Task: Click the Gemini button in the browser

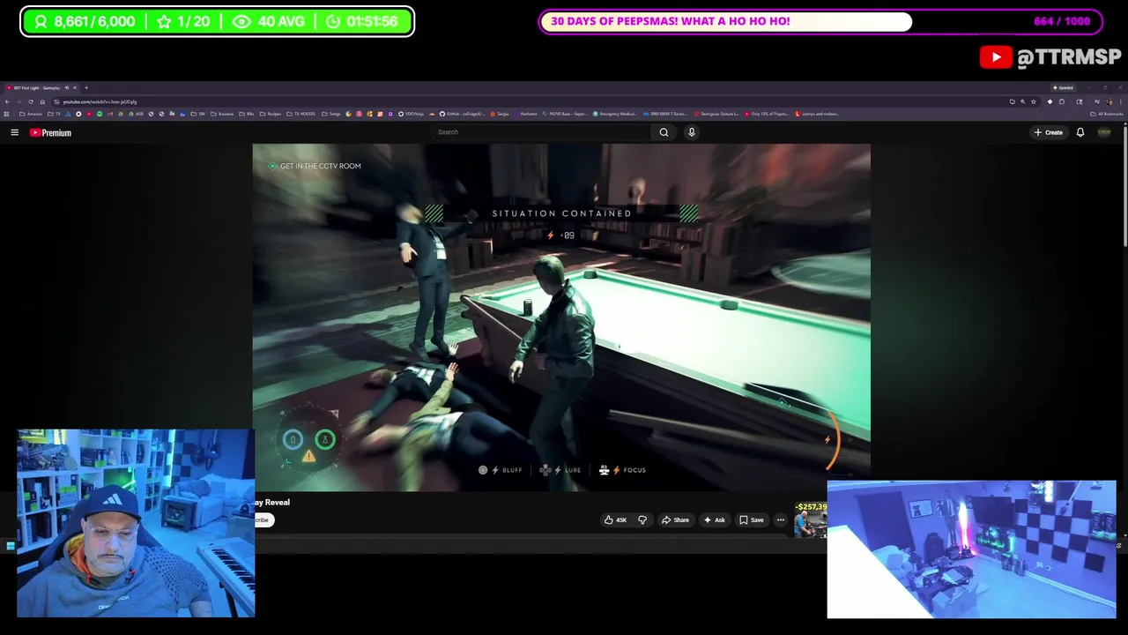Action: [1064, 87]
